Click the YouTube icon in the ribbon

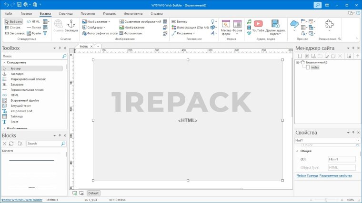(x=258, y=24)
